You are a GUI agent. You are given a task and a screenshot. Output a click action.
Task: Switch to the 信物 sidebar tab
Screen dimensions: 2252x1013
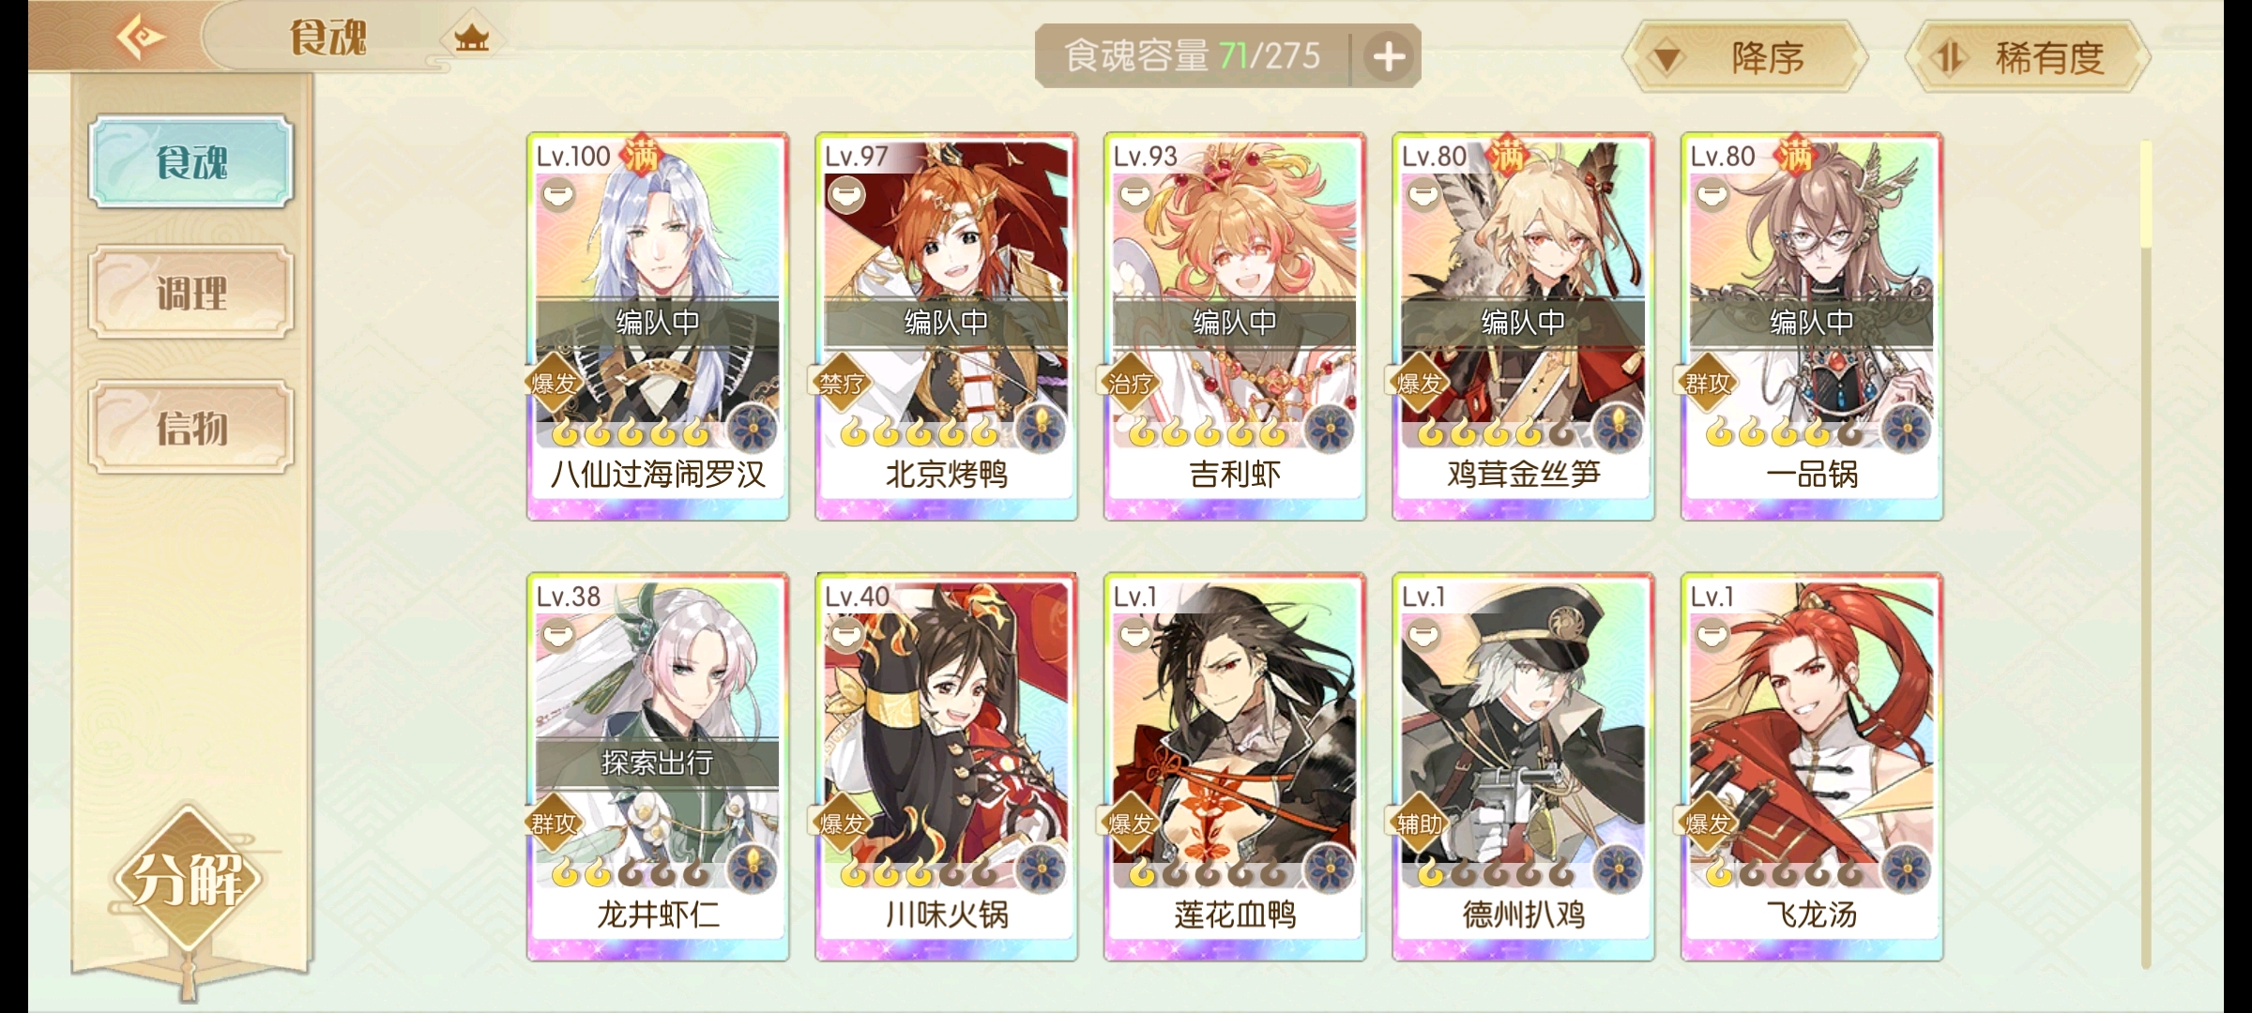(191, 428)
